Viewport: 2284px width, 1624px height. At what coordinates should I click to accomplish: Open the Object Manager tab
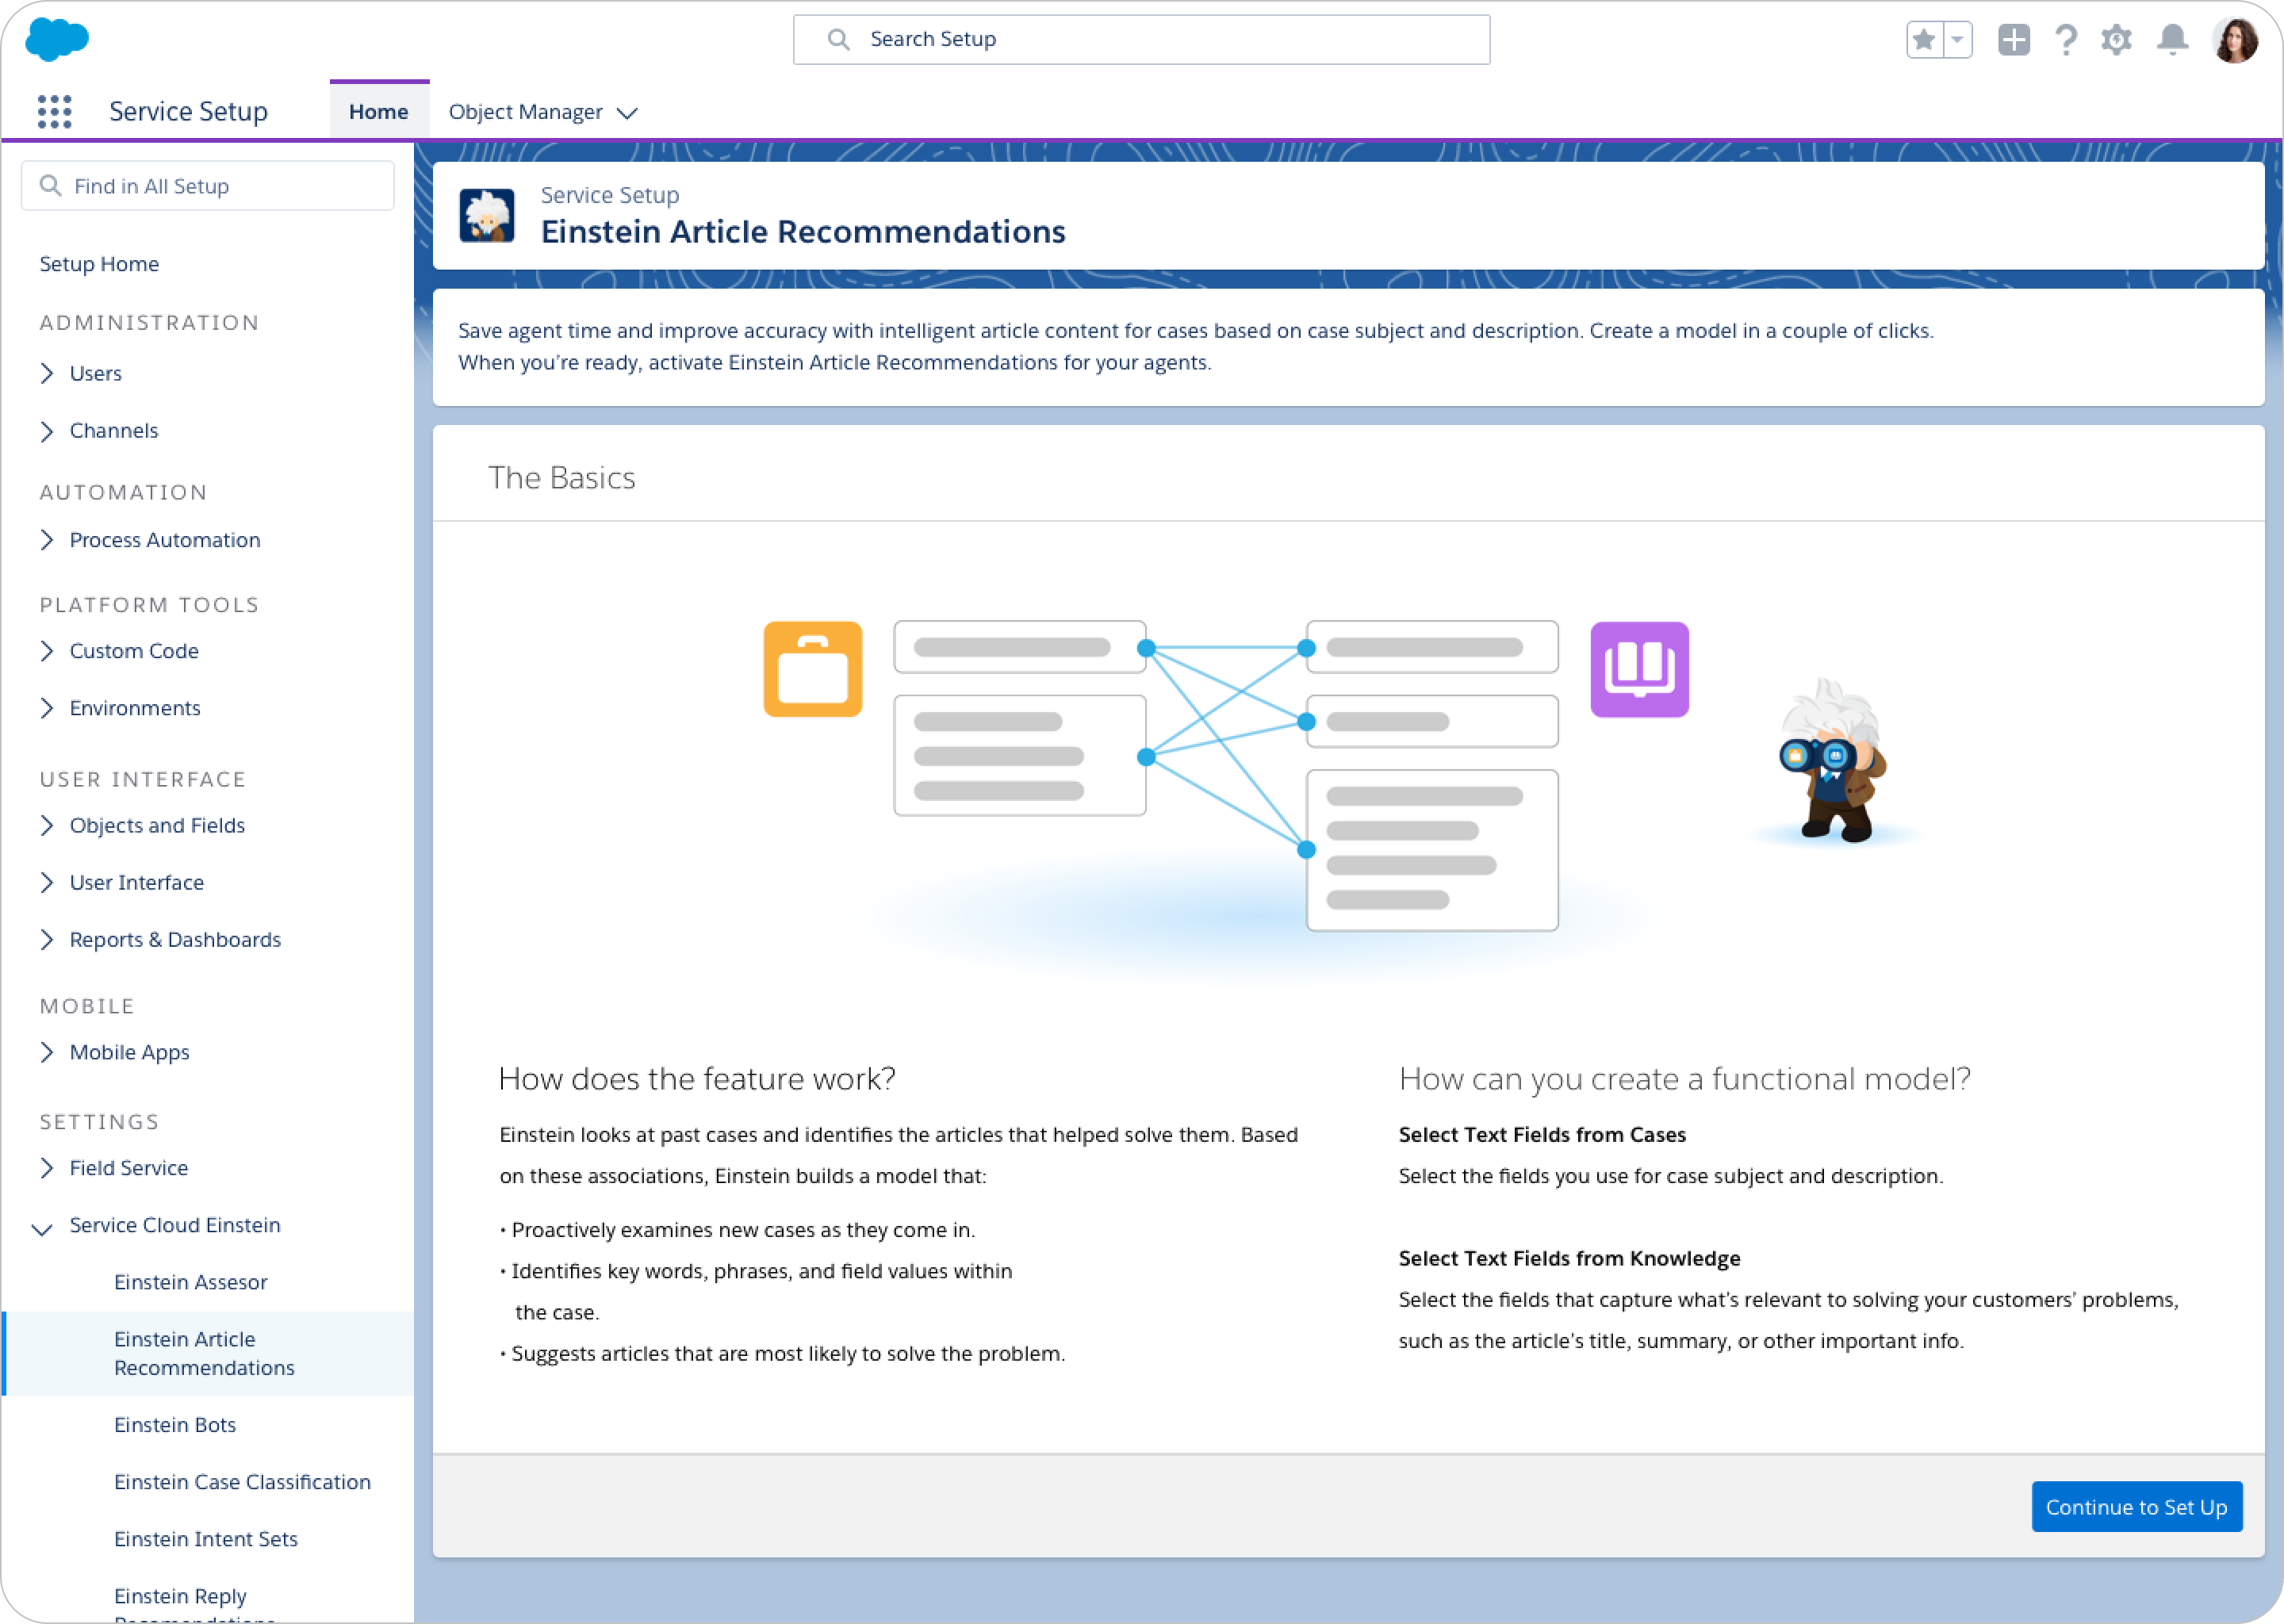pos(525,112)
